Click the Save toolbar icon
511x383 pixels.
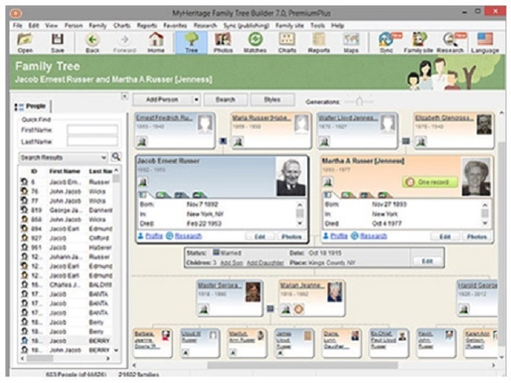tap(57, 42)
